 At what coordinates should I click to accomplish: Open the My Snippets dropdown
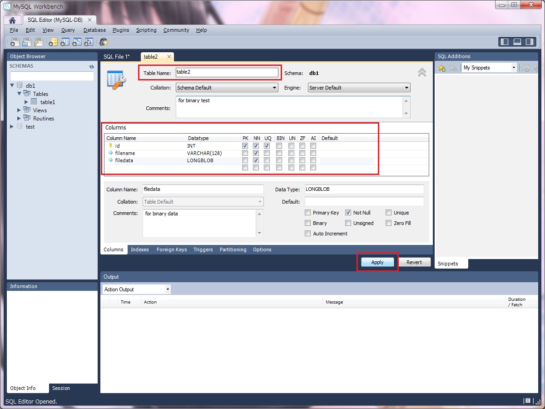489,68
